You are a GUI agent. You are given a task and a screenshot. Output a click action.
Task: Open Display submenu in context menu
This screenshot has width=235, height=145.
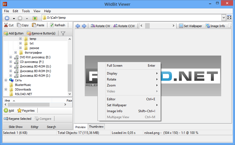129,73
